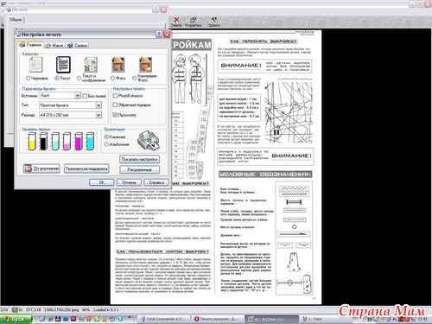Open the Properties toolbar icon

tap(194, 20)
